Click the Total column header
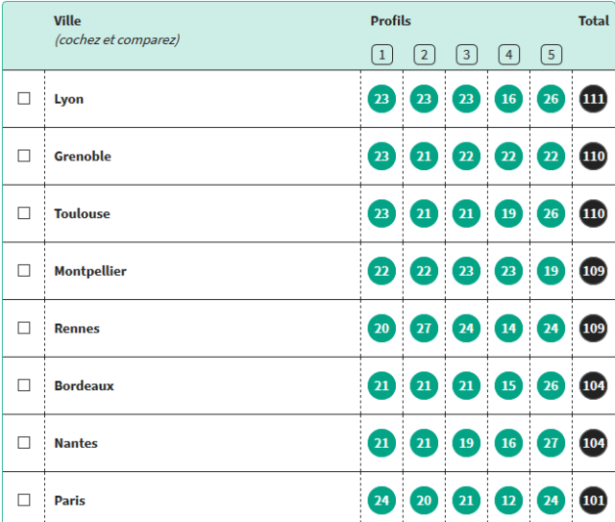 (x=594, y=21)
